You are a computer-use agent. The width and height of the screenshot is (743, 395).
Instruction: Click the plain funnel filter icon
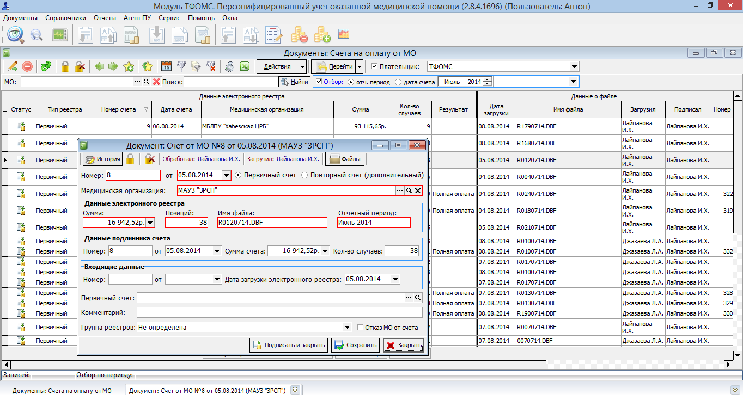pyautogui.click(x=181, y=66)
